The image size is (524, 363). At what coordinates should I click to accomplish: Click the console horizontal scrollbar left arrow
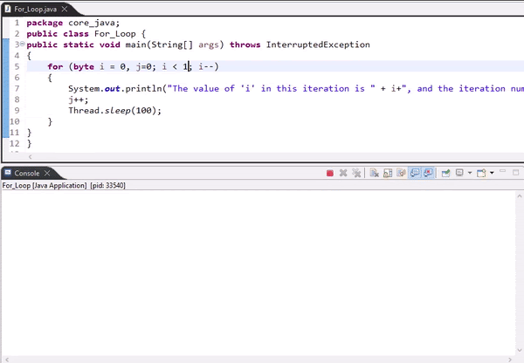coord(7,360)
